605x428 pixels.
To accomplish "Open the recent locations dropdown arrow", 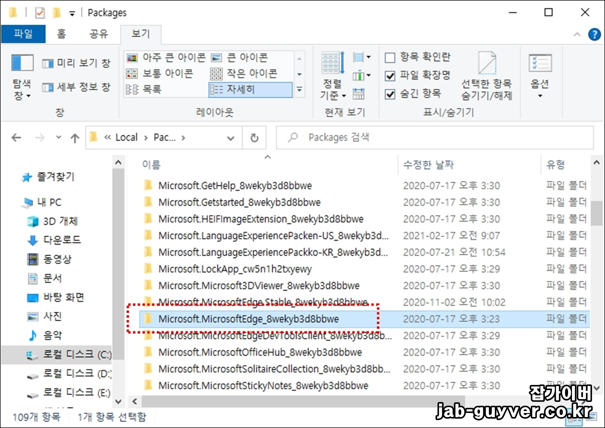I will [x=58, y=137].
